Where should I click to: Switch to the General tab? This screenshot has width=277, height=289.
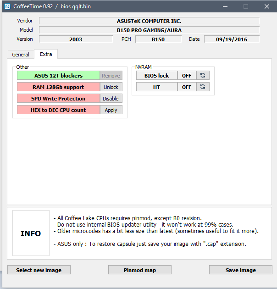click(21, 55)
